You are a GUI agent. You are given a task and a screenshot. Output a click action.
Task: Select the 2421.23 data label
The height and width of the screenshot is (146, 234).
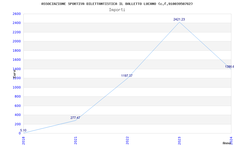[179, 19]
